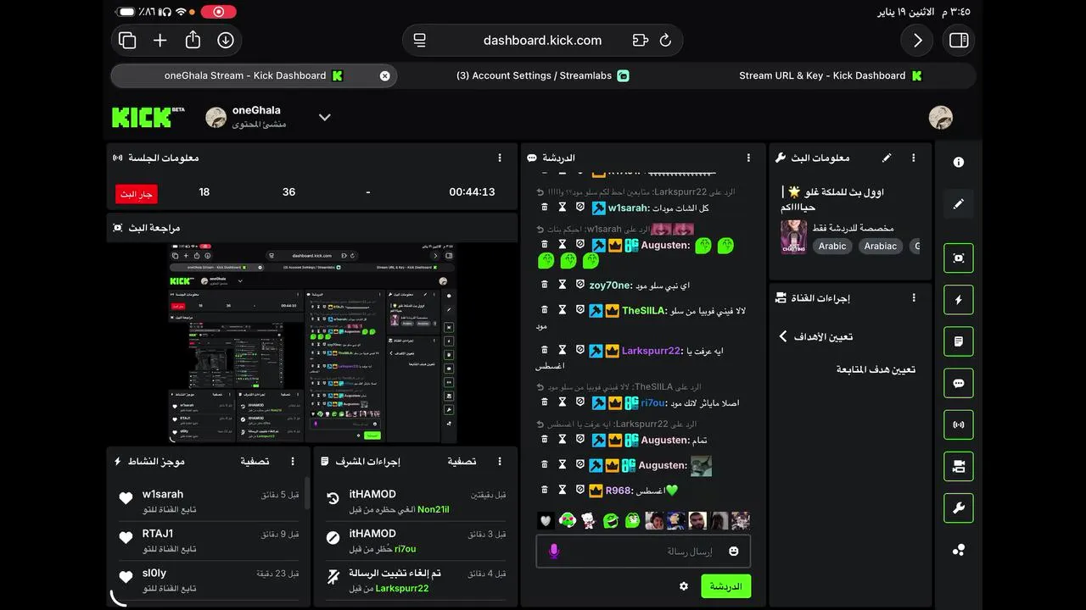
Task: Go back with chevron beside تعيين الأهداف
Action: 782,336
